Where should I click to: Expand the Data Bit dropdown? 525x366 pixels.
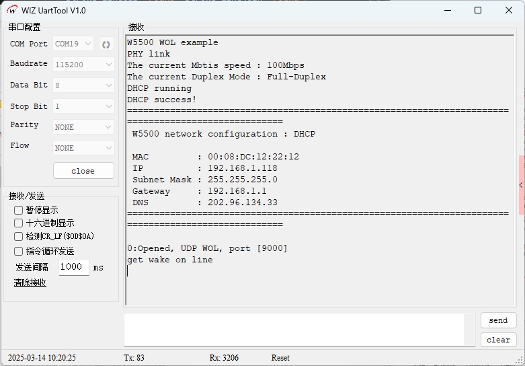[83, 85]
